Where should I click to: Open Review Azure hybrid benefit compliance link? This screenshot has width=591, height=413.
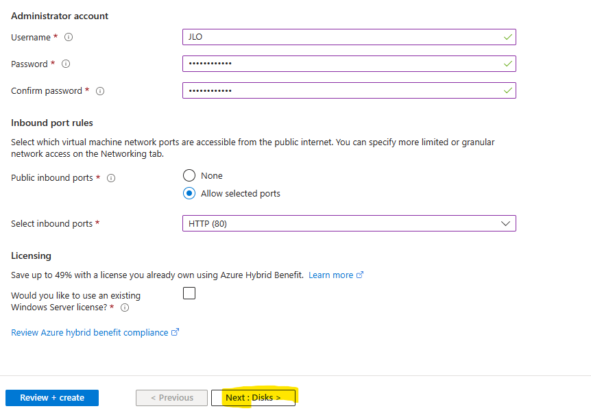(89, 332)
